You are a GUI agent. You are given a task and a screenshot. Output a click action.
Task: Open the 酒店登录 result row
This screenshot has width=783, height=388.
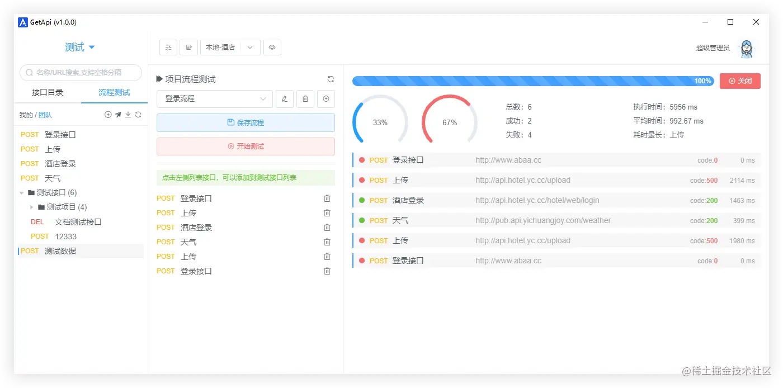pyautogui.click(x=556, y=200)
